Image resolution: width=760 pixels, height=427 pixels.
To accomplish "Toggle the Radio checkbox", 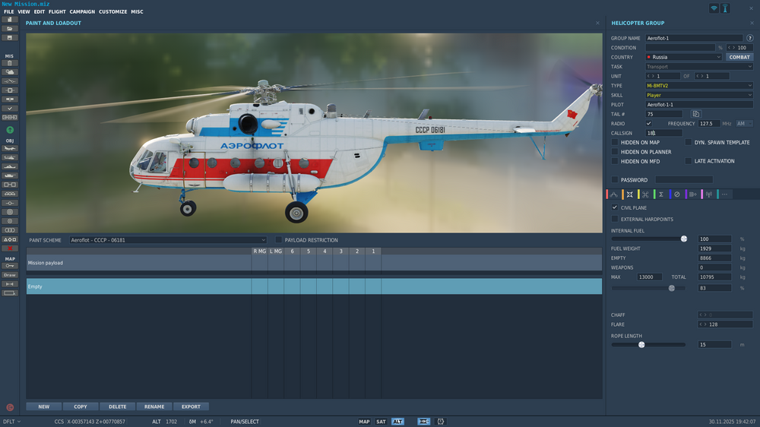I will [x=648, y=124].
